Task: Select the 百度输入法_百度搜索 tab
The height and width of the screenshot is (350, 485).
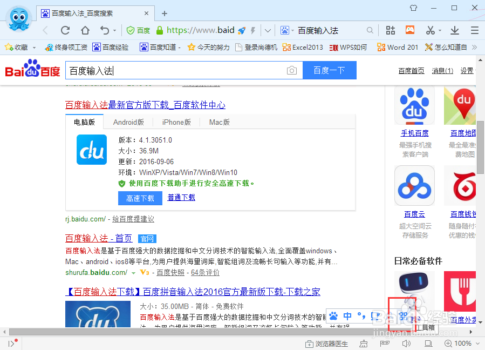Action: pyautogui.click(x=95, y=14)
